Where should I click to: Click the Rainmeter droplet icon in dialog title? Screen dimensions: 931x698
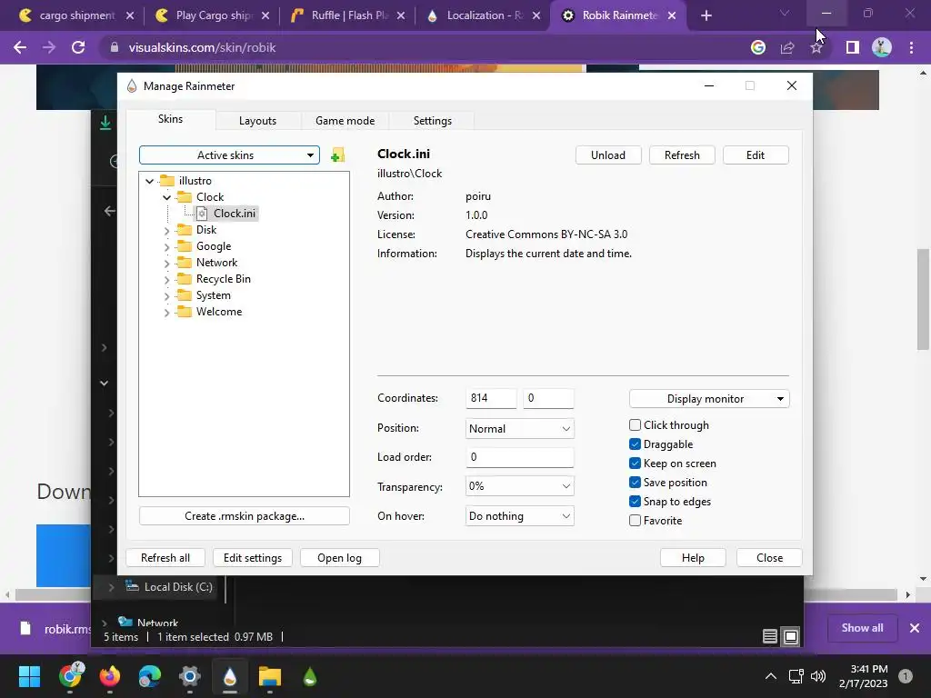(x=132, y=86)
